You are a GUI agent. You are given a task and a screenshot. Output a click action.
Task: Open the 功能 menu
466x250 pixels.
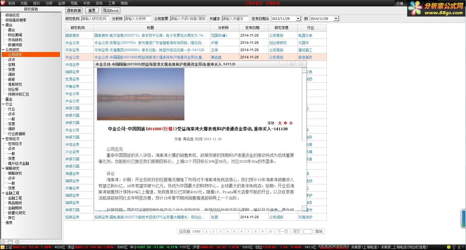24,3
